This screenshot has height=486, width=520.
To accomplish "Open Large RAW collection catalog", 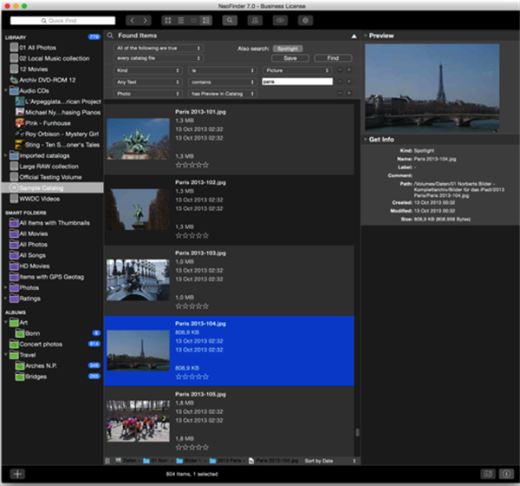I will tap(49, 166).
